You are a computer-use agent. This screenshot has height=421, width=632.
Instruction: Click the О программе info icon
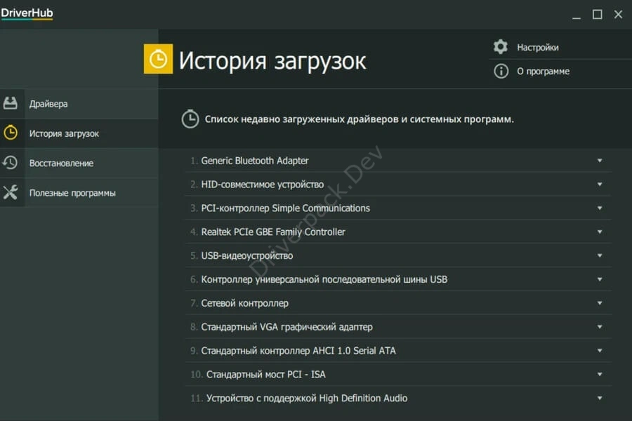click(x=501, y=72)
